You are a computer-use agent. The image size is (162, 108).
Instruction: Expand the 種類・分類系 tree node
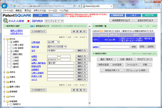coord(4,87)
